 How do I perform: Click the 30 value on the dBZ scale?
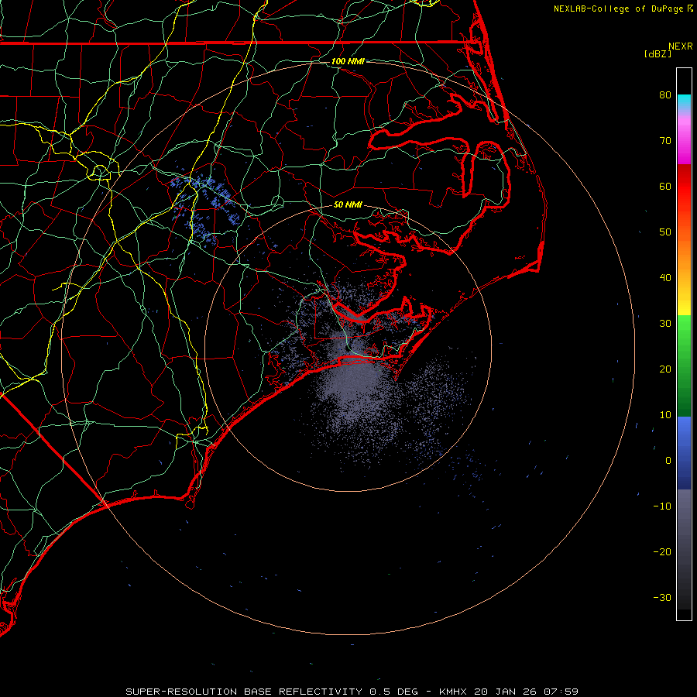[665, 323]
